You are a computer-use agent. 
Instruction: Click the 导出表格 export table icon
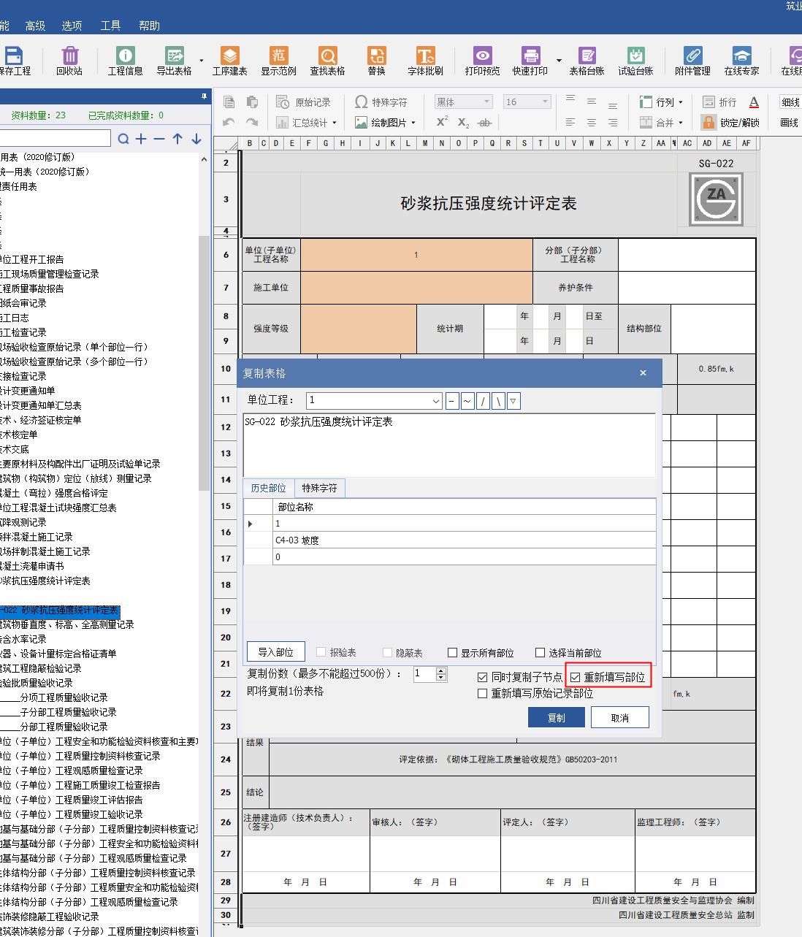(x=174, y=56)
